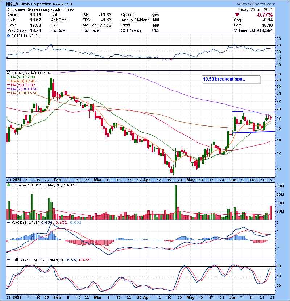The width and height of the screenshot is (290, 301).
Task: Click the P/E value -13.63
Action: pos(105,15)
